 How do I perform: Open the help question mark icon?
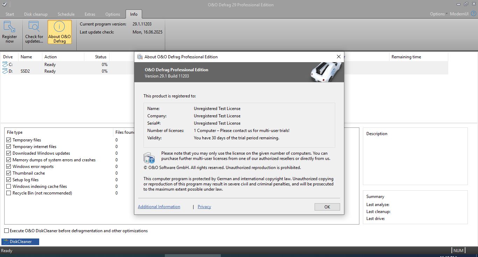473,14
